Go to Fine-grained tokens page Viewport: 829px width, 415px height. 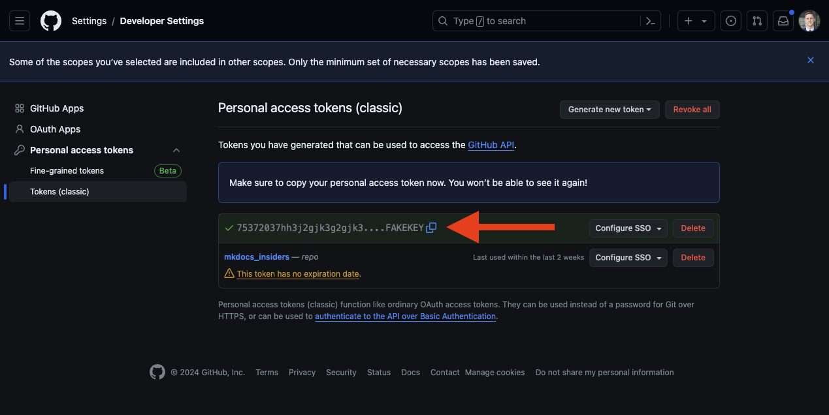[x=67, y=171]
